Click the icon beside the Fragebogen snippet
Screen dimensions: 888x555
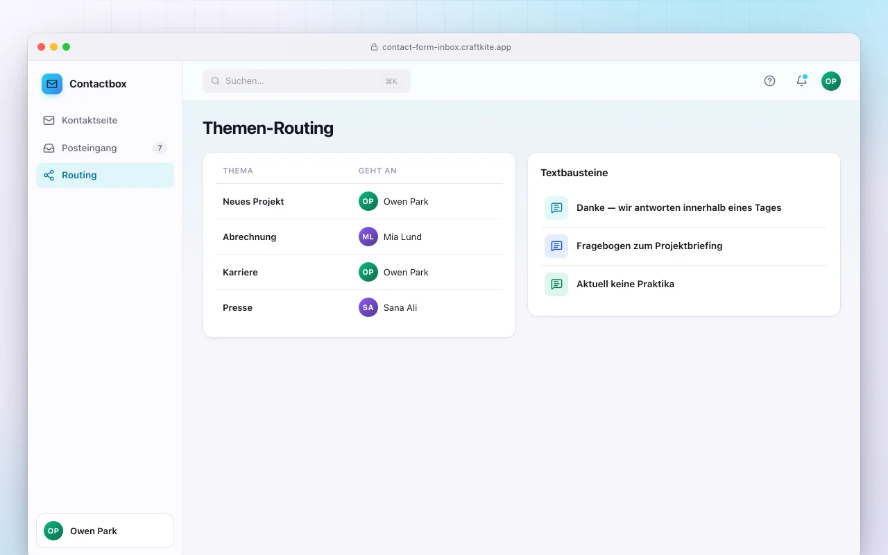pyautogui.click(x=556, y=246)
